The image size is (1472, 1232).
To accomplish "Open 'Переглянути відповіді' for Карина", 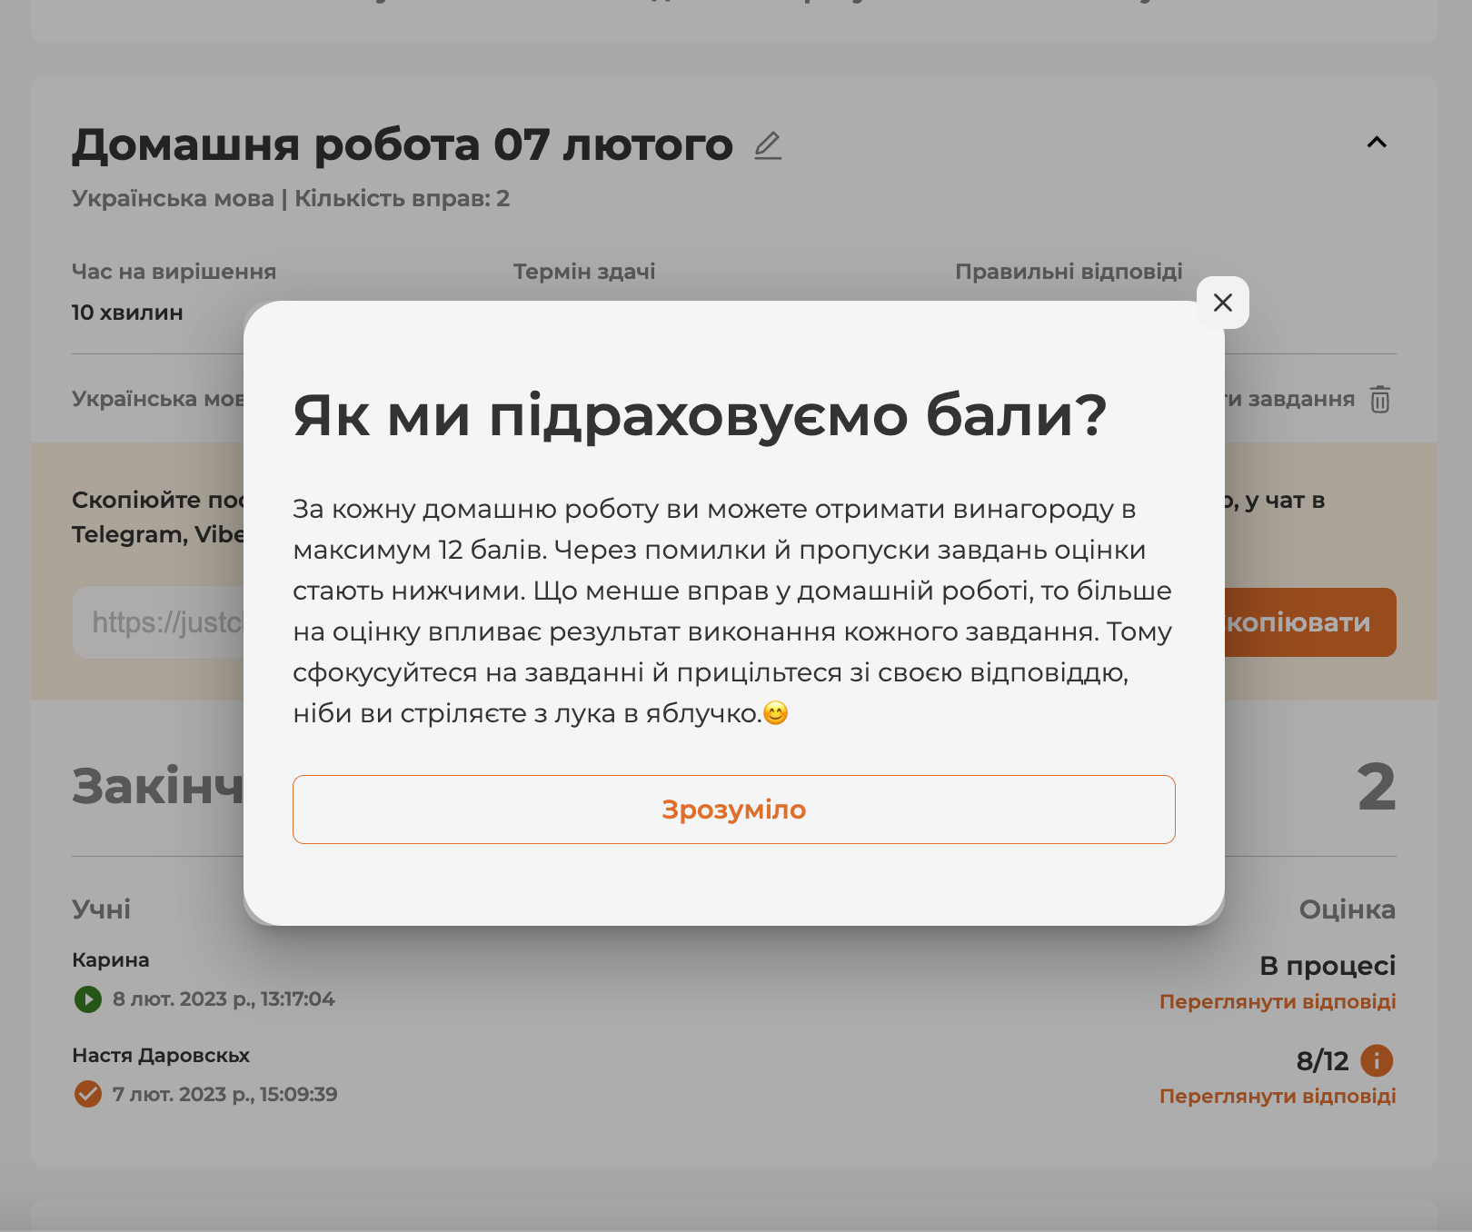I will (x=1277, y=1001).
